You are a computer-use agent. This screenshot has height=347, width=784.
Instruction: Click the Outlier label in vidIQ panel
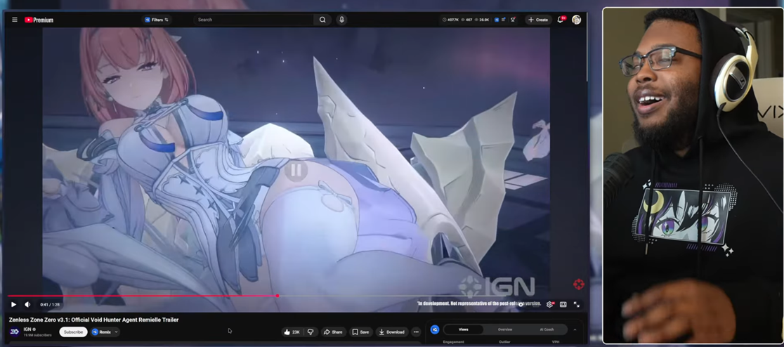pos(504,342)
